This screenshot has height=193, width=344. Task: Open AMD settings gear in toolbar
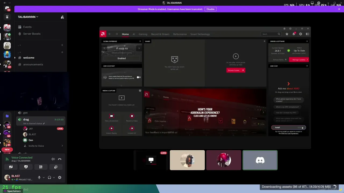[300, 34]
